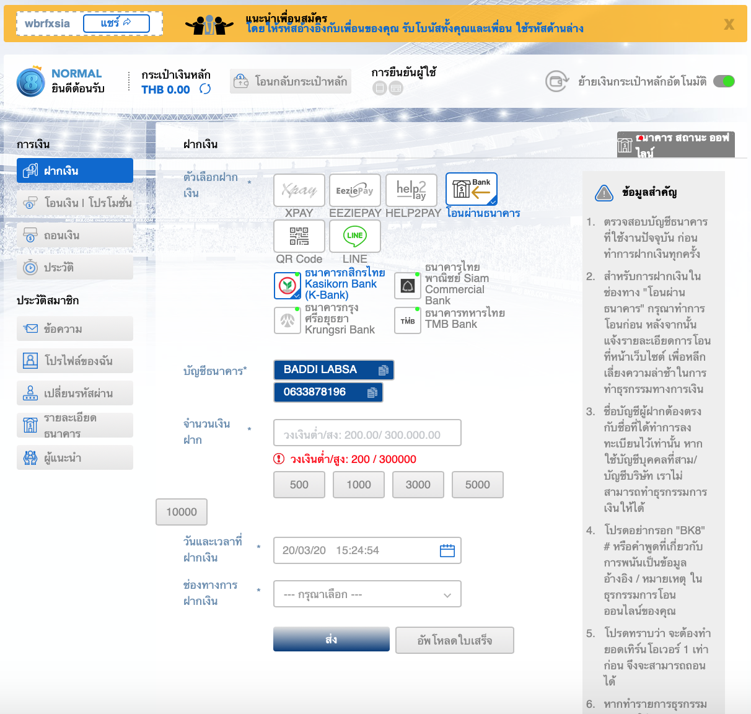Viewport: 751px width, 714px height.
Task: Expand the deposit channel dropdown
Action: tap(367, 594)
